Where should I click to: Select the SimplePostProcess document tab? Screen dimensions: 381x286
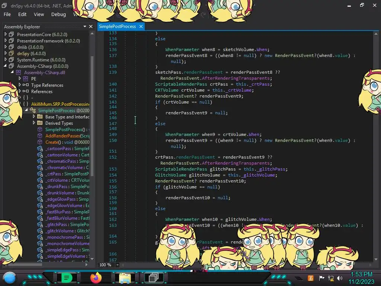[x=117, y=26]
